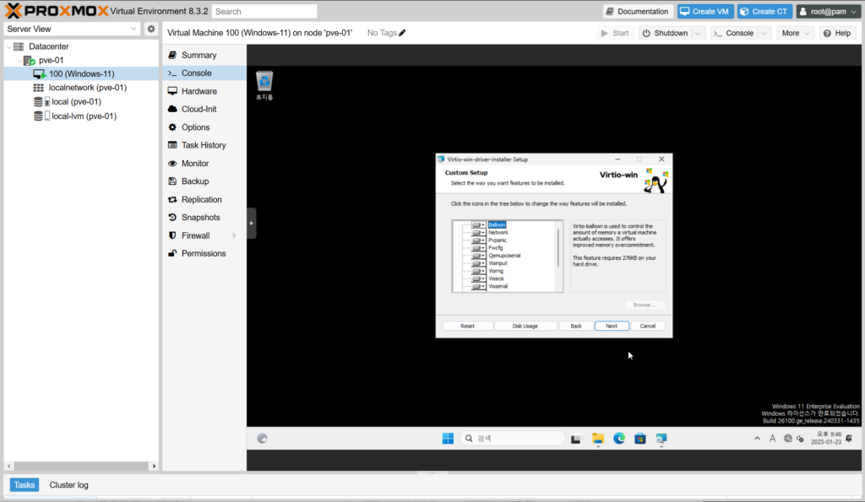Open File Explorer from the VM taskbar
Viewport: 865px width, 502px height.
click(597, 439)
